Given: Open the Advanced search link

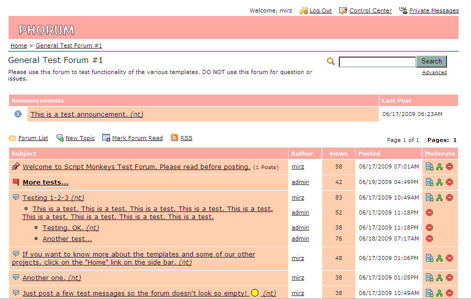Looking at the screenshot, I should coord(434,72).
